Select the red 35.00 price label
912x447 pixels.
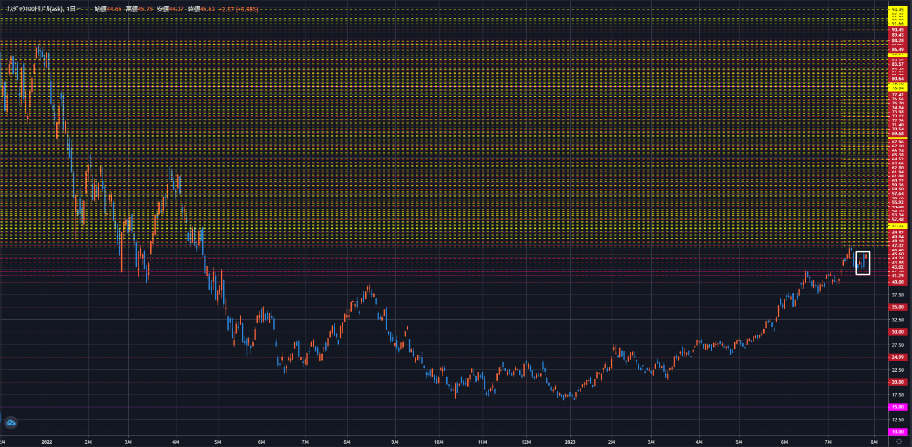pos(898,307)
